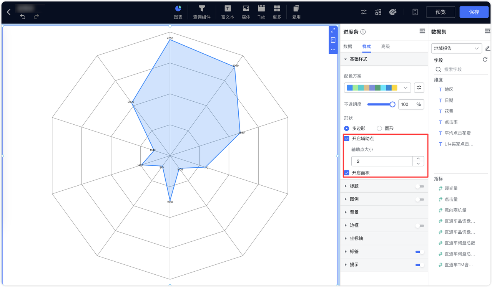
Task: Click the 复用 reuse icon
Action: (x=296, y=12)
